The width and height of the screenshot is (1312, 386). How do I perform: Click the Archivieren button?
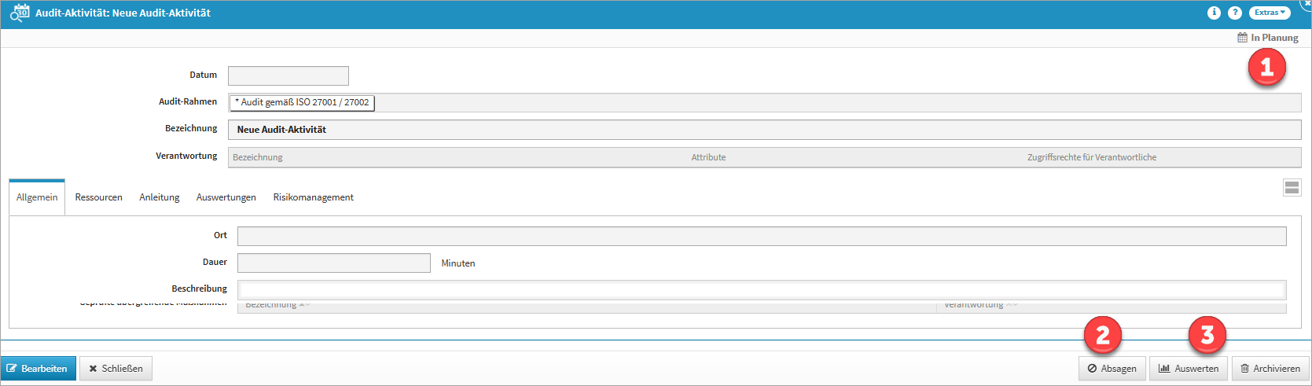click(x=1270, y=369)
